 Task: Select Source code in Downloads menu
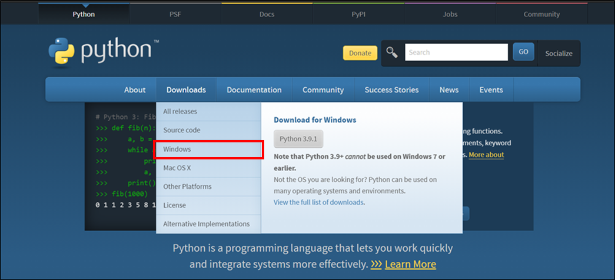click(x=208, y=130)
